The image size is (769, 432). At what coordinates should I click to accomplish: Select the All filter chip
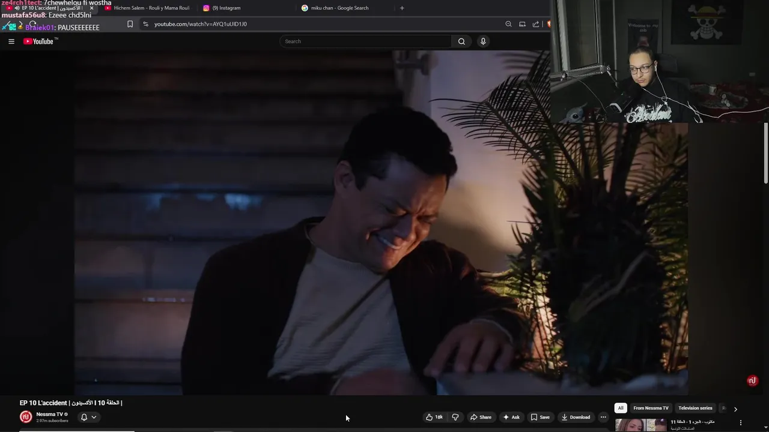click(621, 408)
